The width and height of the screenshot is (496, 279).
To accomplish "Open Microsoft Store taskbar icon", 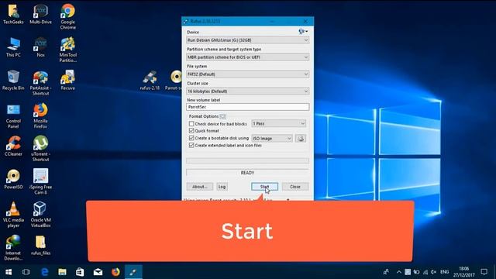I will [x=80, y=272].
